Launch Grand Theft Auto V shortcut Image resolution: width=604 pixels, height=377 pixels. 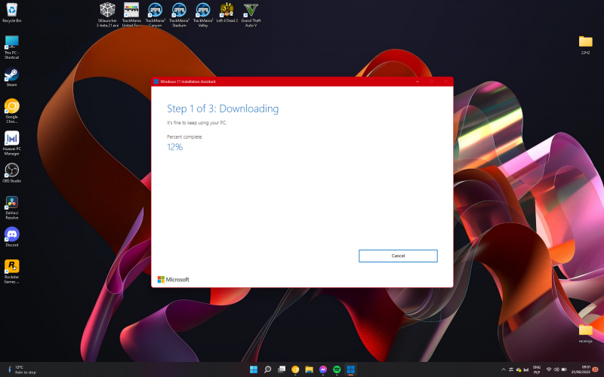tap(251, 11)
